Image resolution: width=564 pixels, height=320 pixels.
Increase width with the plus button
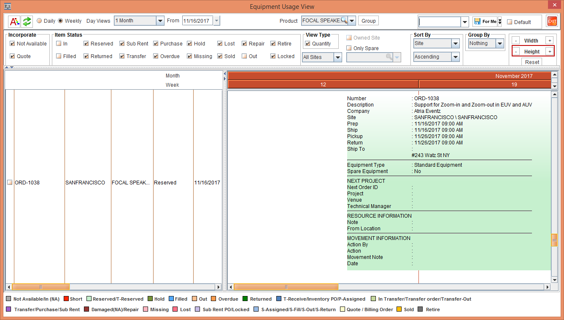click(549, 40)
